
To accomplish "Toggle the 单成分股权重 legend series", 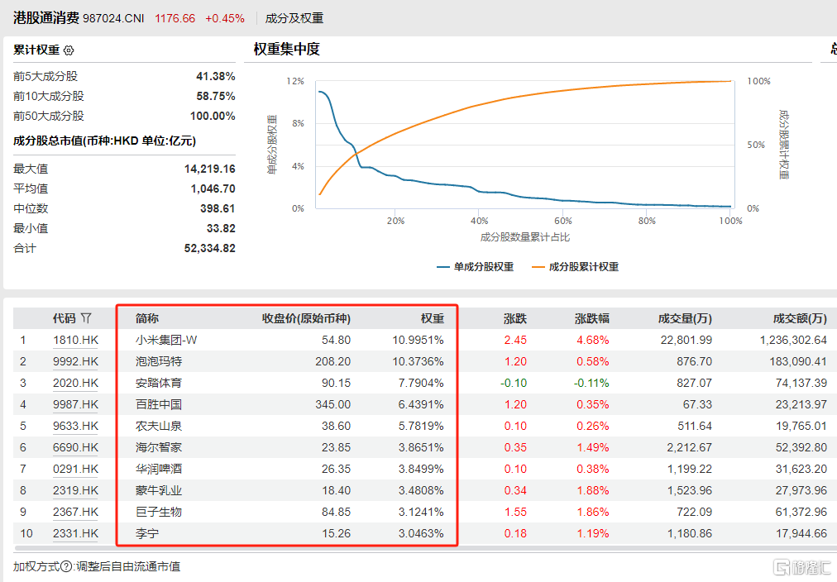I will (475, 267).
